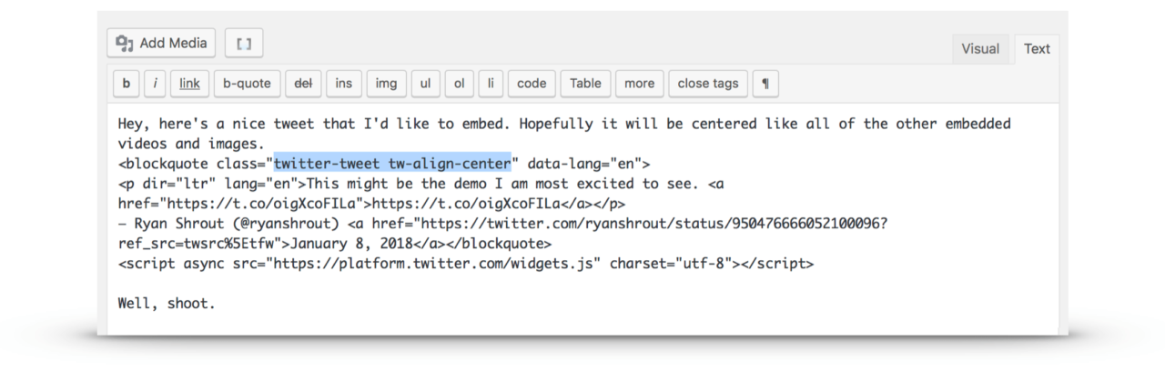
Task: Click the link quicktag button
Action: (x=189, y=84)
